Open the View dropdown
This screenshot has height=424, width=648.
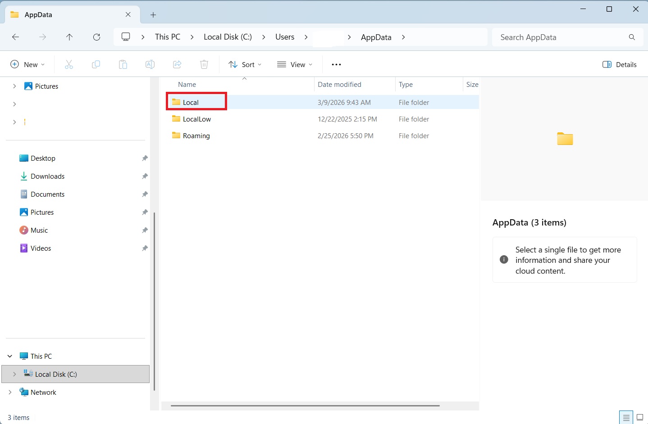(295, 65)
